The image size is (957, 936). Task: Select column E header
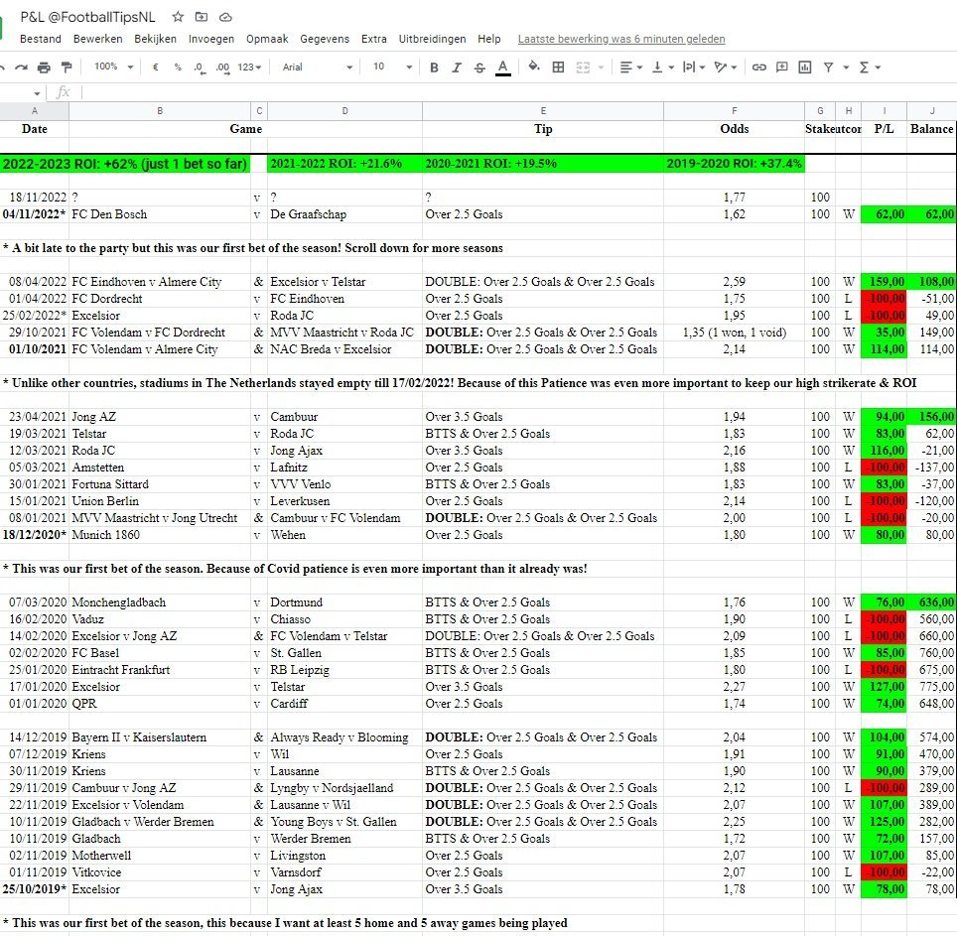[x=543, y=111]
